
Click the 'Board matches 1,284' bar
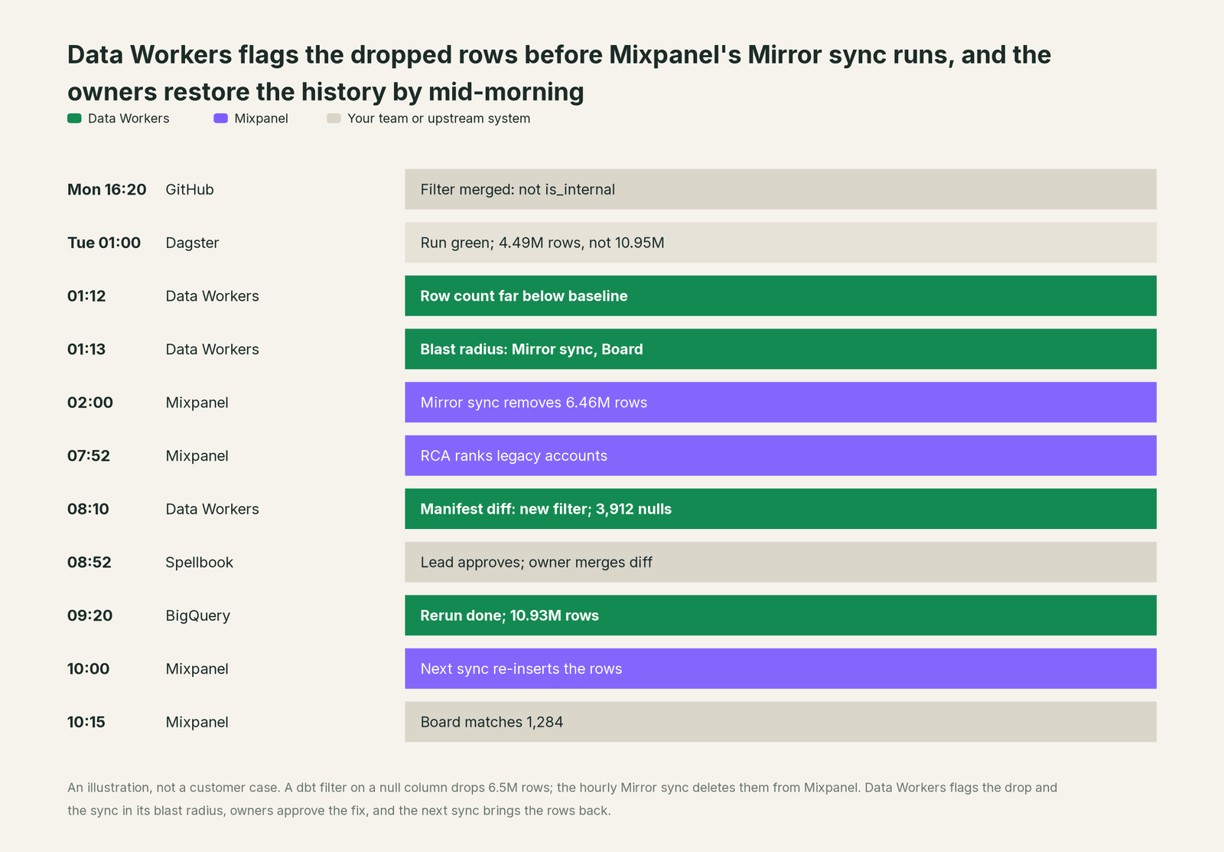tap(780, 722)
